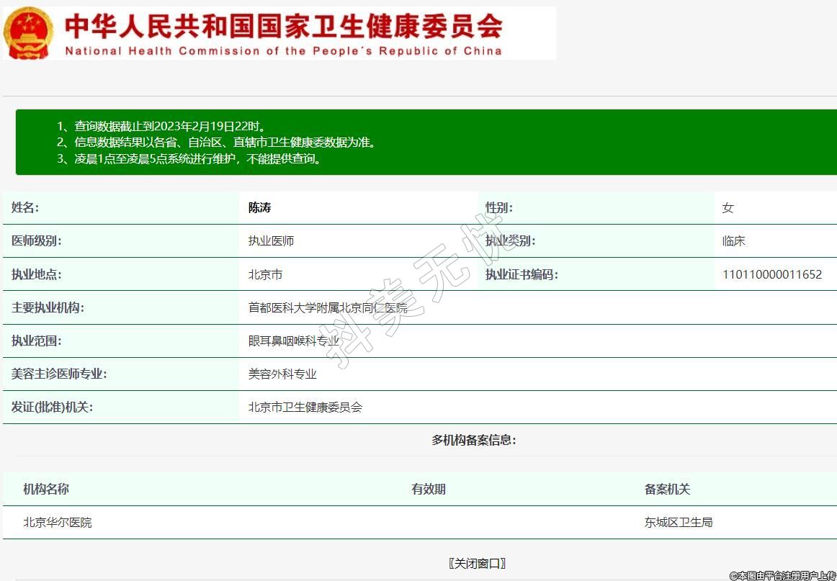The width and height of the screenshot is (837, 581).
Task: Click the English National Health Commission subtitle
Action: click(284, 51)
